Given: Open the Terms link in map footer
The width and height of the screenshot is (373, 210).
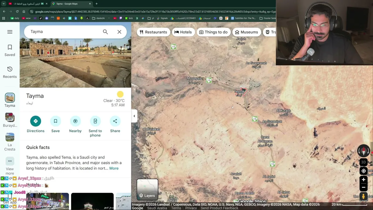Looking at the screenshot, I should click(176, 208).
